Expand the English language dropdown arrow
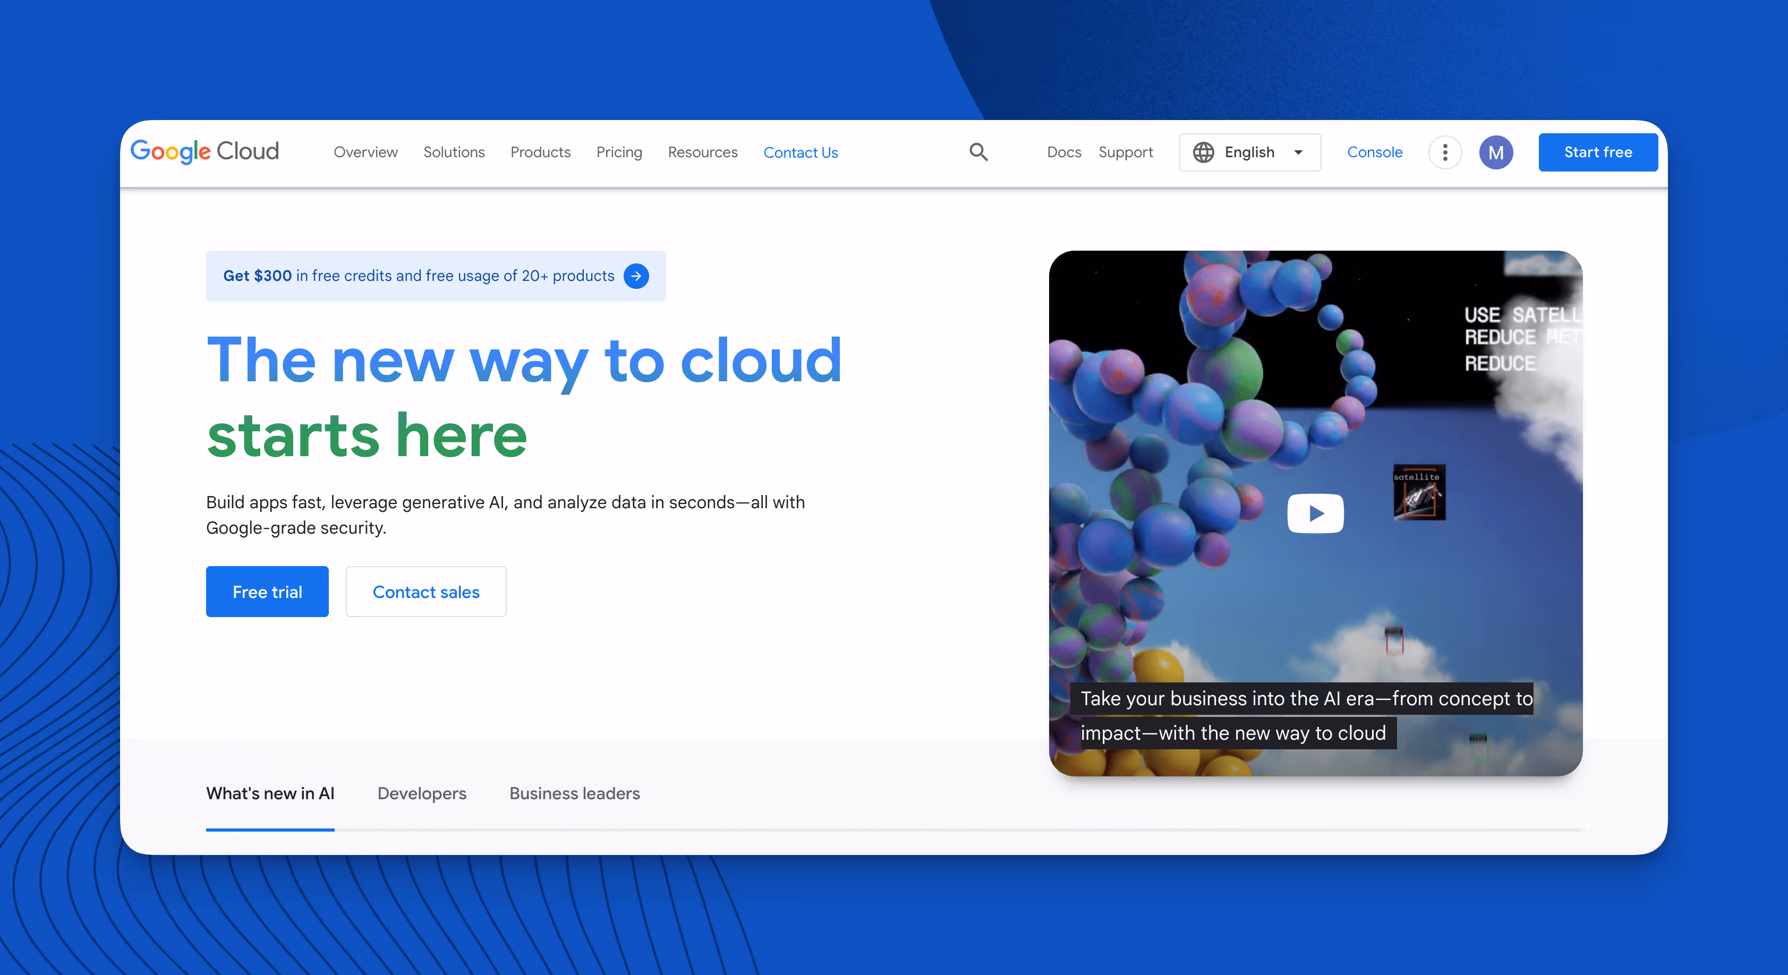 pyautogui.click(x=1298, y=152)
